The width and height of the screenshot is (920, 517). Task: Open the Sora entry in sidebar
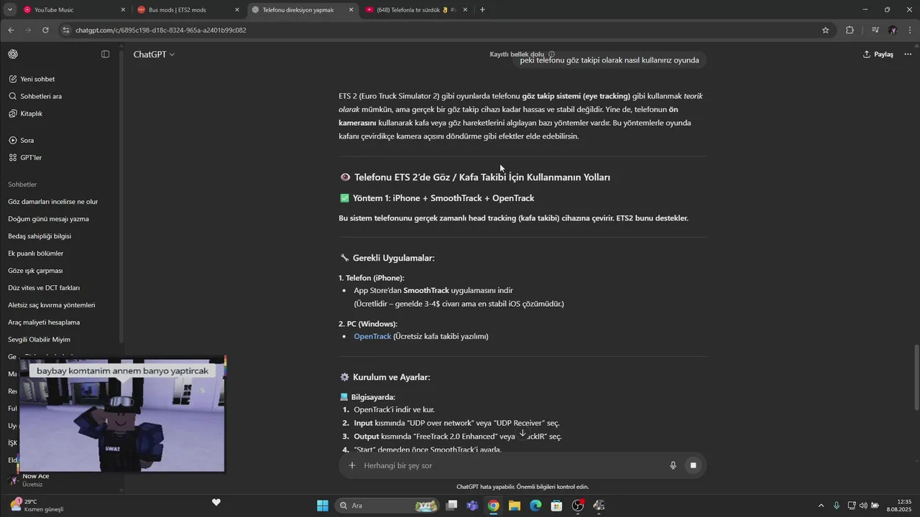coord(22,140)
